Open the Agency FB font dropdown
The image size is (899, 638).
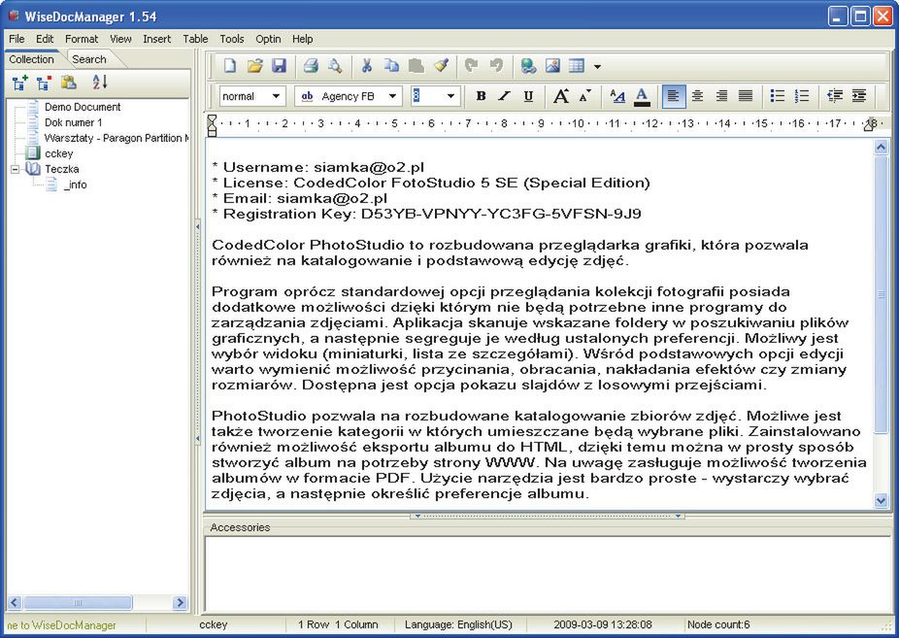point(392,96)
